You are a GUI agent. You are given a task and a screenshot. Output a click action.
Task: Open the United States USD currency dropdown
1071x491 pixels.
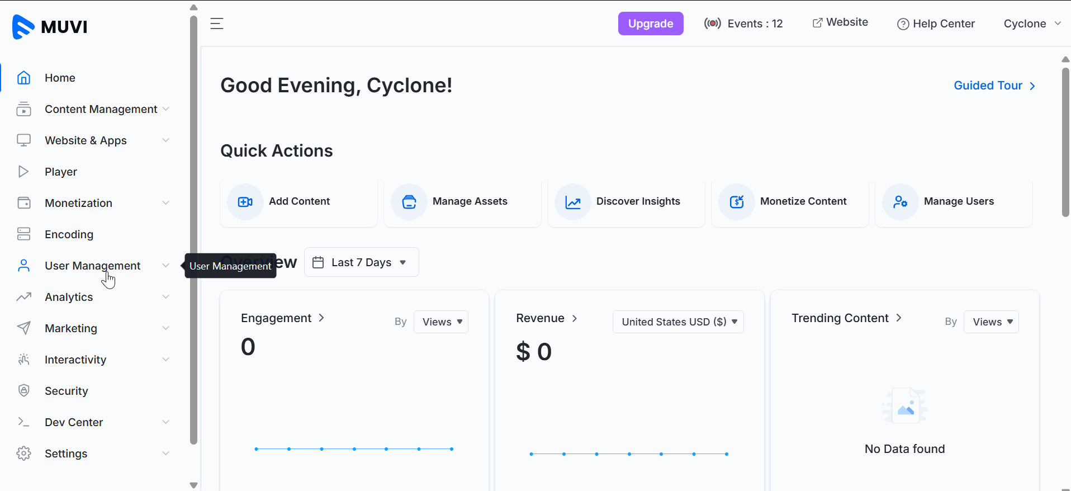pyautogui.click(x=678, y=322)
